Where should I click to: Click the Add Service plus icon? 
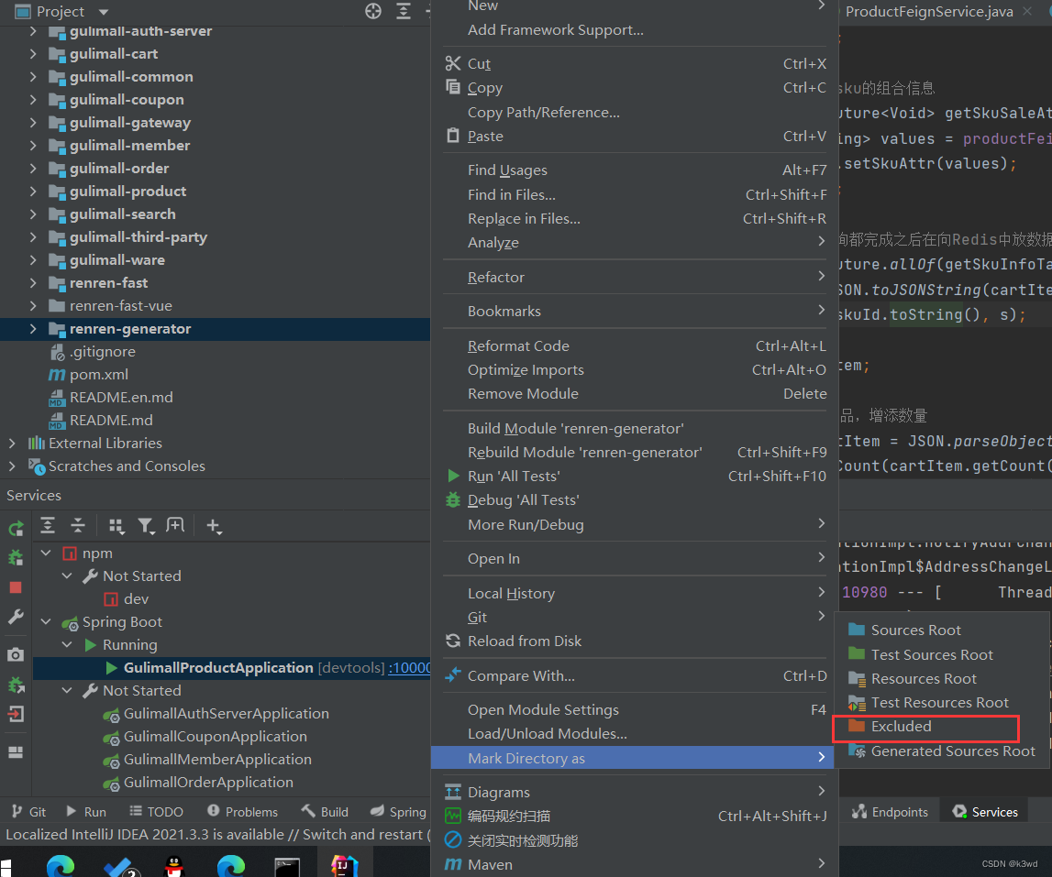pyautogui.click(x=214, y=526)
